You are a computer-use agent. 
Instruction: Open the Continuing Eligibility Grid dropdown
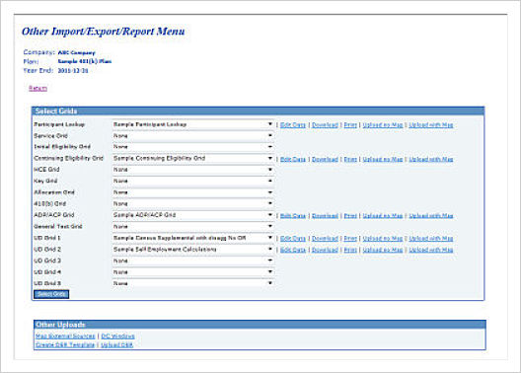(x=193, y=159)
